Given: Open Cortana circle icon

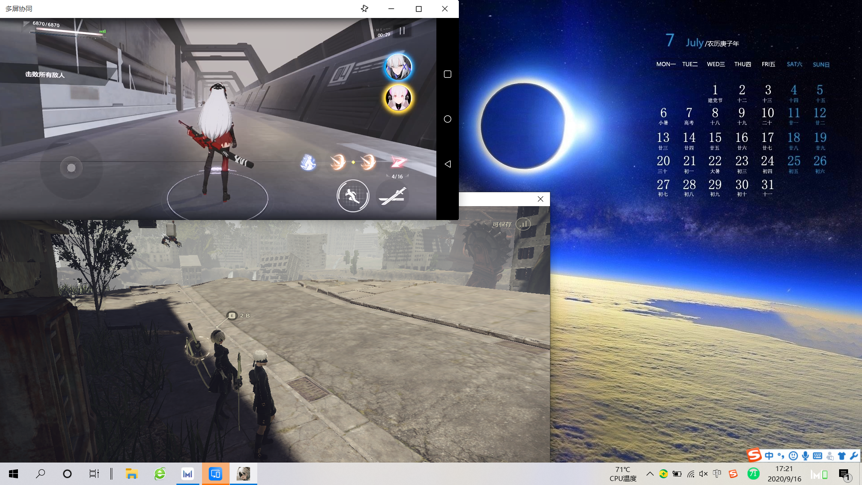Looking at the screenshot, I should [x=67, y=474].
